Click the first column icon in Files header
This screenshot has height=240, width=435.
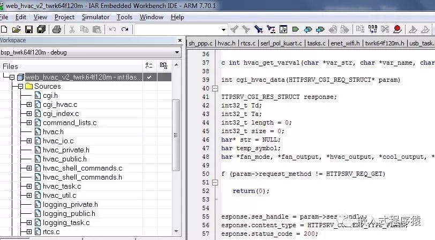149,66
